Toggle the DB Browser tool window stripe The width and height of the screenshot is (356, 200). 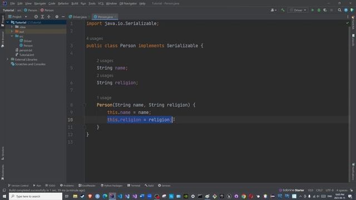2,39
